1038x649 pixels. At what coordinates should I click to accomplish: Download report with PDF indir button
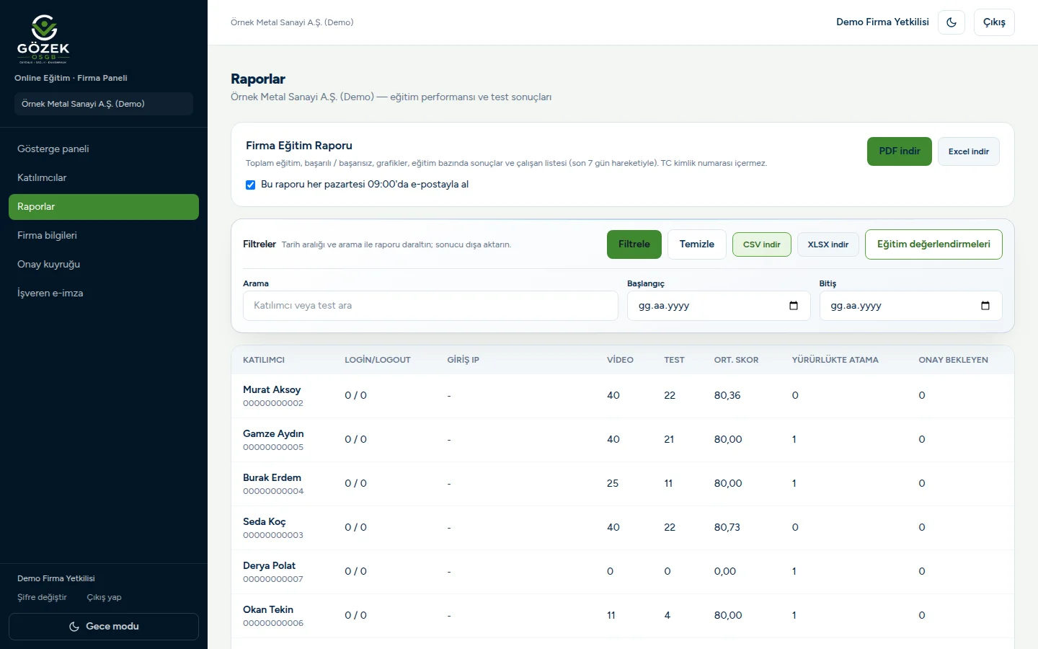(x=900, y=151)
